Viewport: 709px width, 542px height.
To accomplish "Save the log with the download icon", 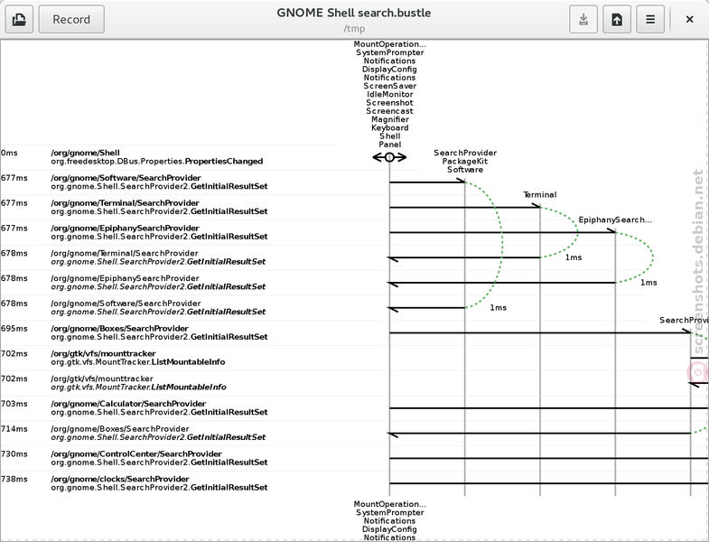I will pos(583,20).
